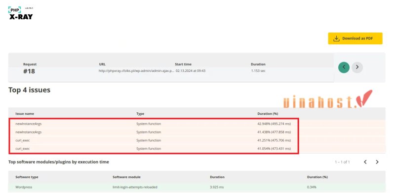
Task: Click the Software module column header
Action: coord(126,177)
